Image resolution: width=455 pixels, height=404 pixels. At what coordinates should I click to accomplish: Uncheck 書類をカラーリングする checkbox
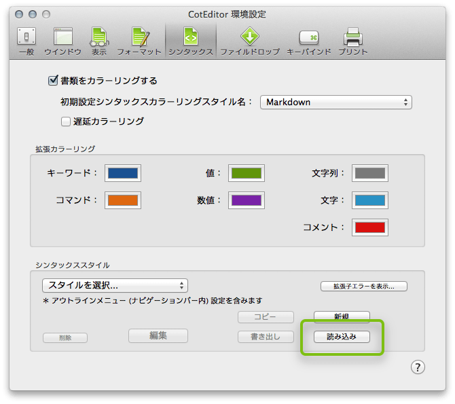coord(53,80)
